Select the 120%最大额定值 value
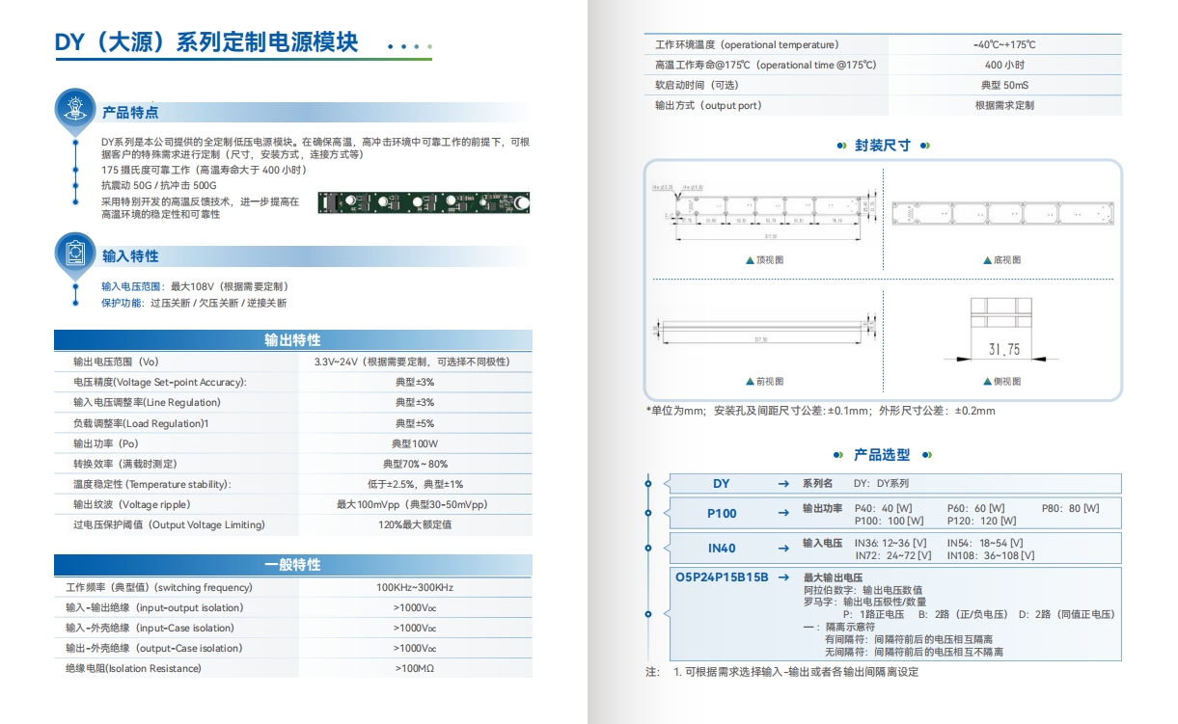This screenshot has width=1178, height=724. point(415,524)
